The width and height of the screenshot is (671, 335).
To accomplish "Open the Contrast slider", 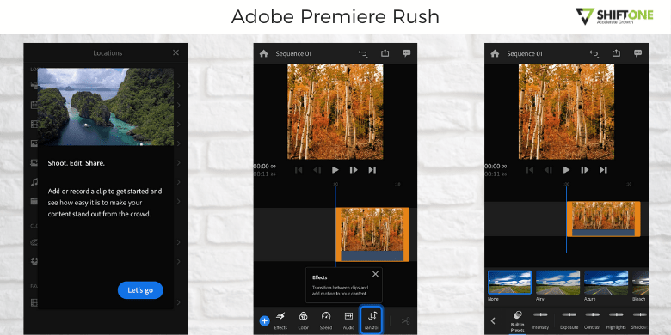I will click(592, 320).
